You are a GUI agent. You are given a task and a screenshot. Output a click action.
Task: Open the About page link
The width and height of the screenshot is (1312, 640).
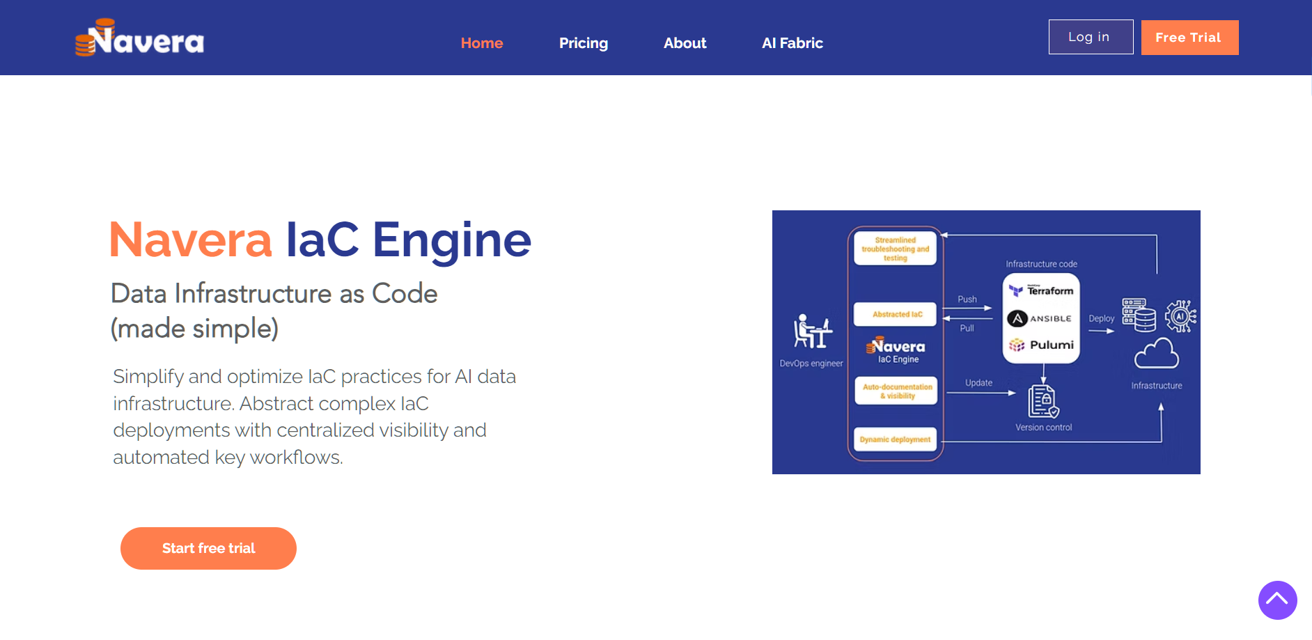685,43
